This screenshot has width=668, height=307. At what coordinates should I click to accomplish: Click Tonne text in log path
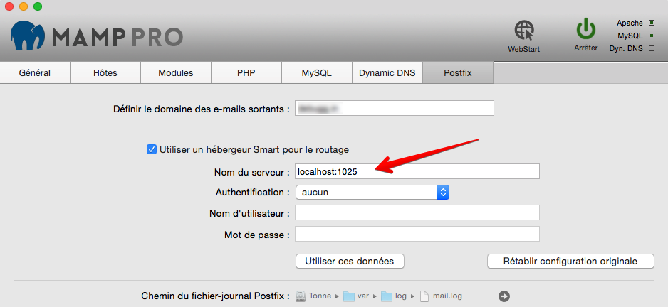pos(320,296)
